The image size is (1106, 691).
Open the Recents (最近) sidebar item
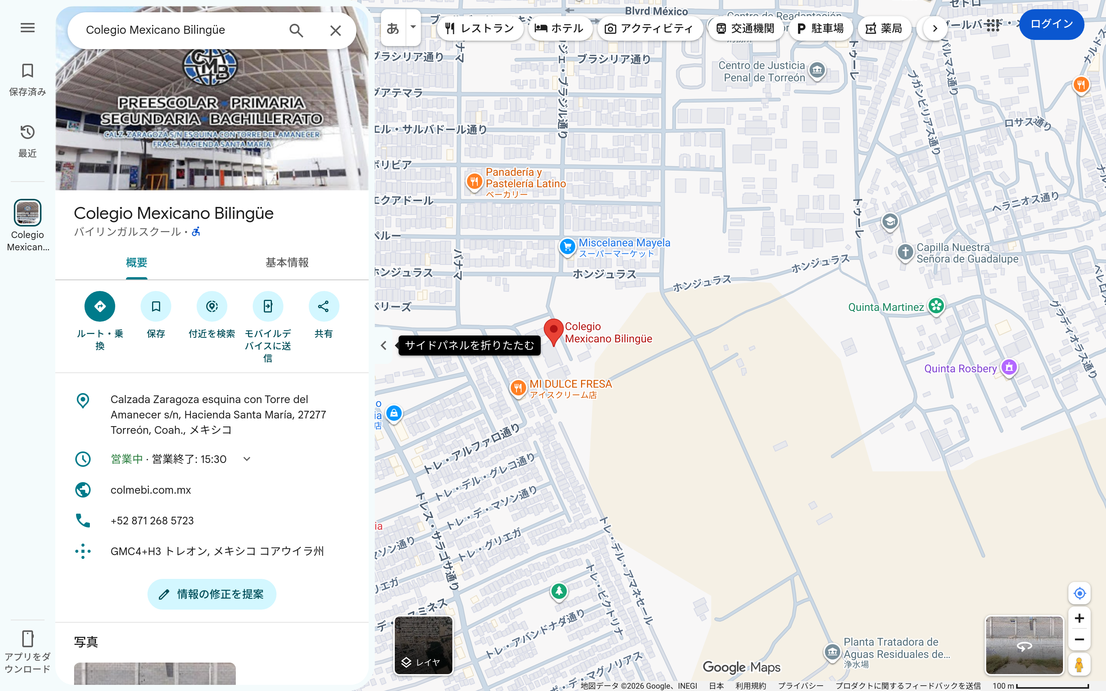tap(27, 141)
